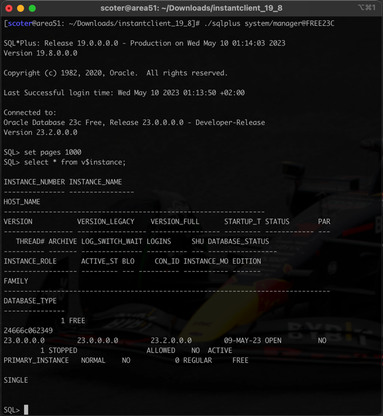Screen dimensions: 383x416
Task: Click the cursor at the last SQL> prompt
Action: [x=26, y=410]
